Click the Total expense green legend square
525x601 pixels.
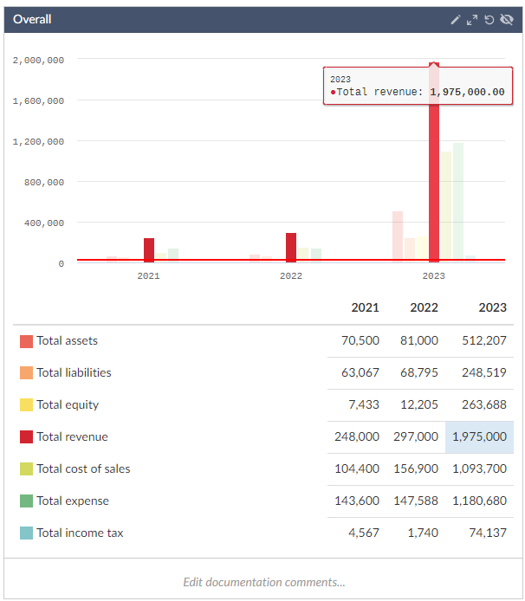[x=26, y=501]
